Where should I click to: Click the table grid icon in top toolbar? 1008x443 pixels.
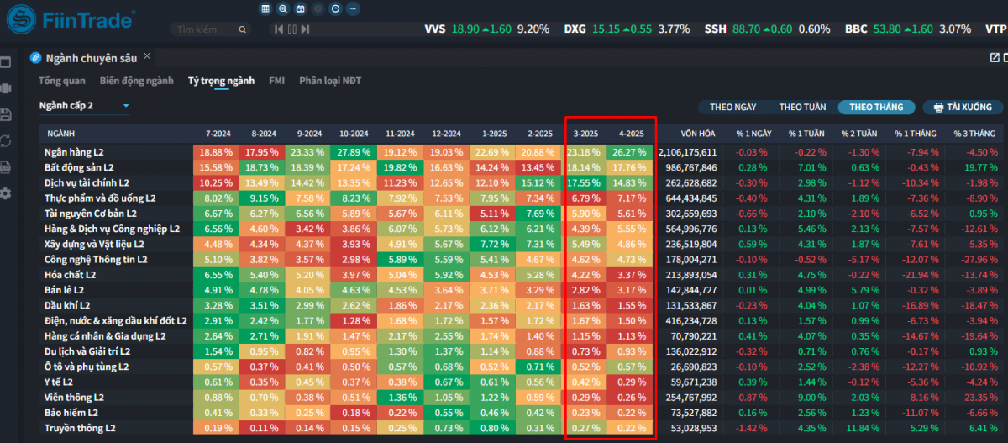pos(265,8)
